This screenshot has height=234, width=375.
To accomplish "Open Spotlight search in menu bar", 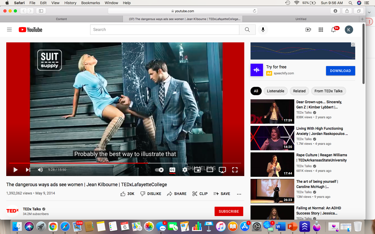I will 351,3.
